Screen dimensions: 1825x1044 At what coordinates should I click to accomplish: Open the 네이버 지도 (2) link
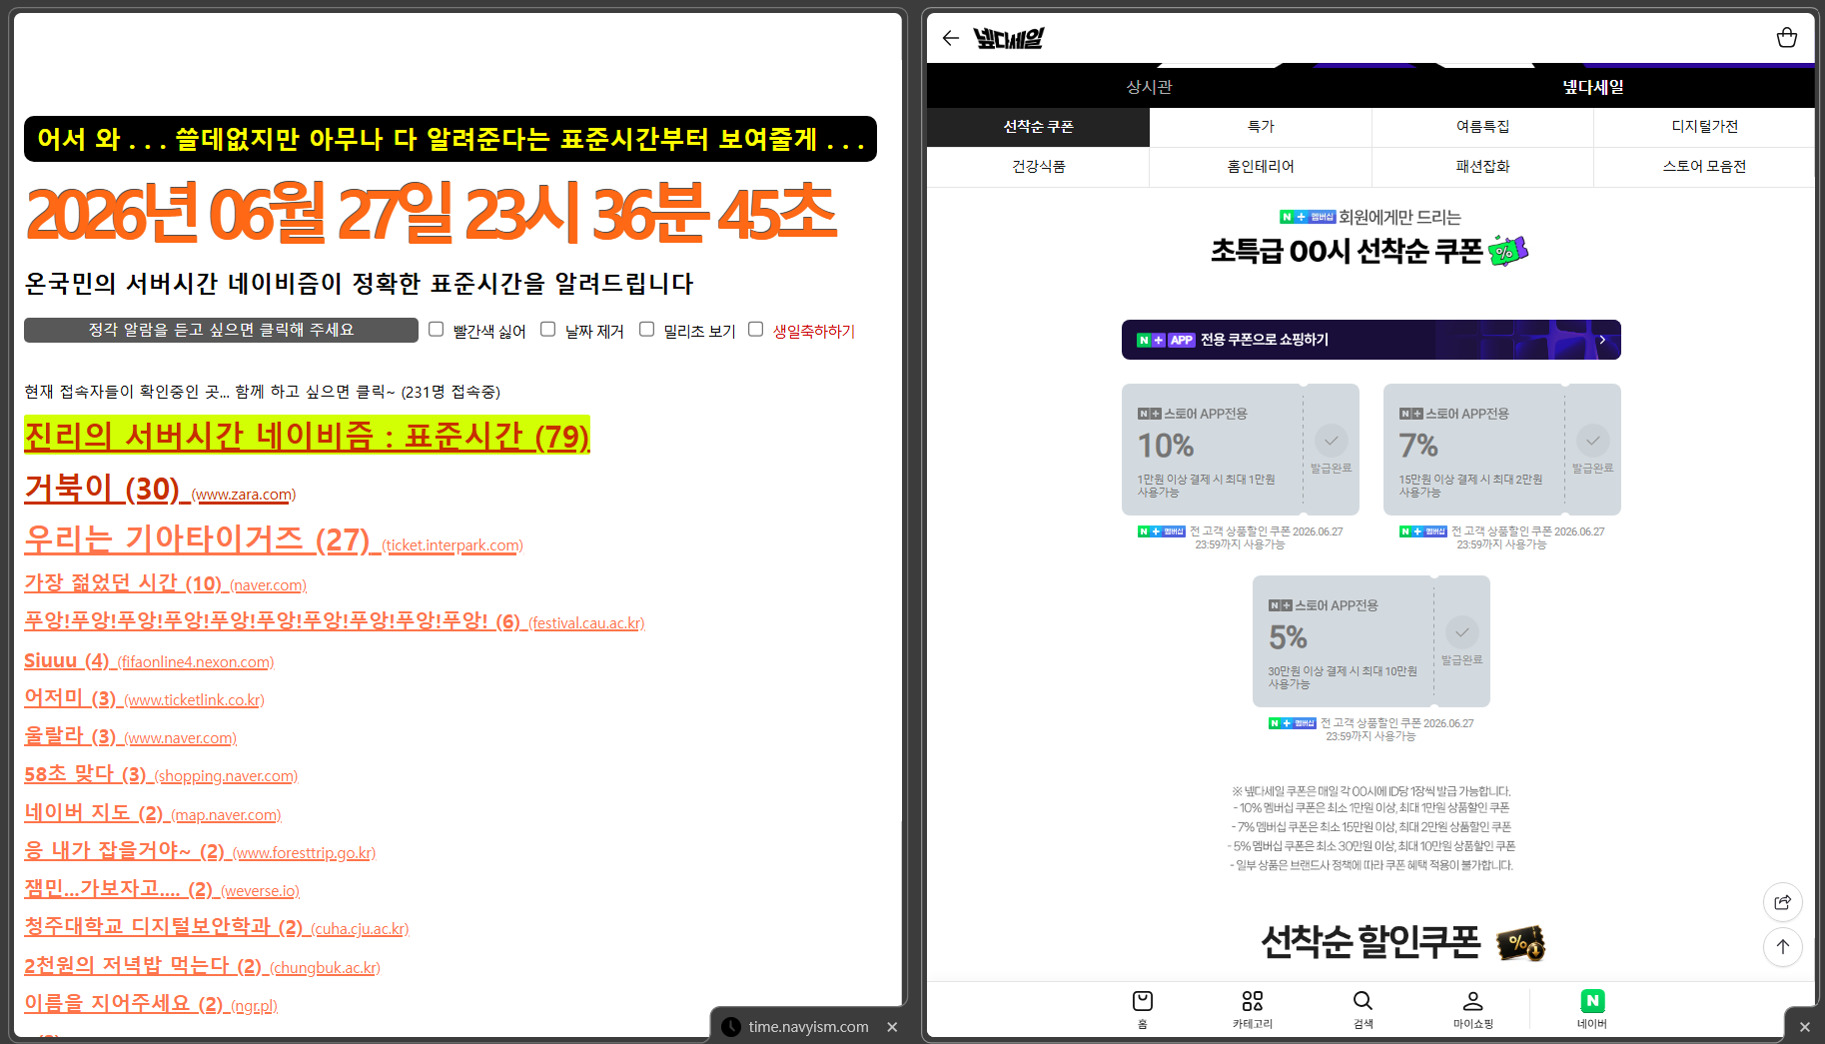pyautogui.click(x=153, y=813)
